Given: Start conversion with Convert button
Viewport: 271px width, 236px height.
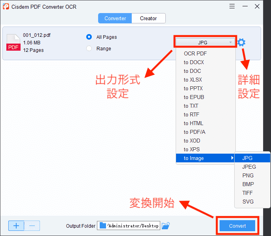Looking at the screenshot, I should 237,226.
